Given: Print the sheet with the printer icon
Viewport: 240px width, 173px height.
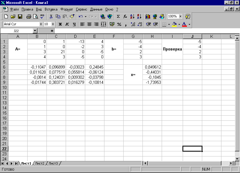Looking at the screenshot, I should [28, 17].
